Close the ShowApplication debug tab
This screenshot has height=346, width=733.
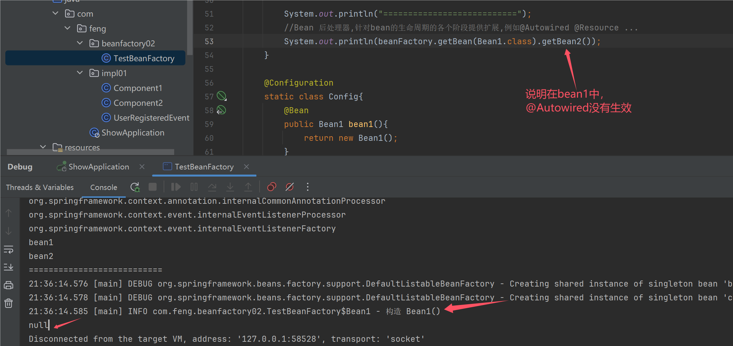tap(142, 167)
